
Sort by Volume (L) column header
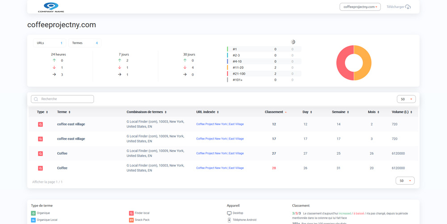coord(402,112)
